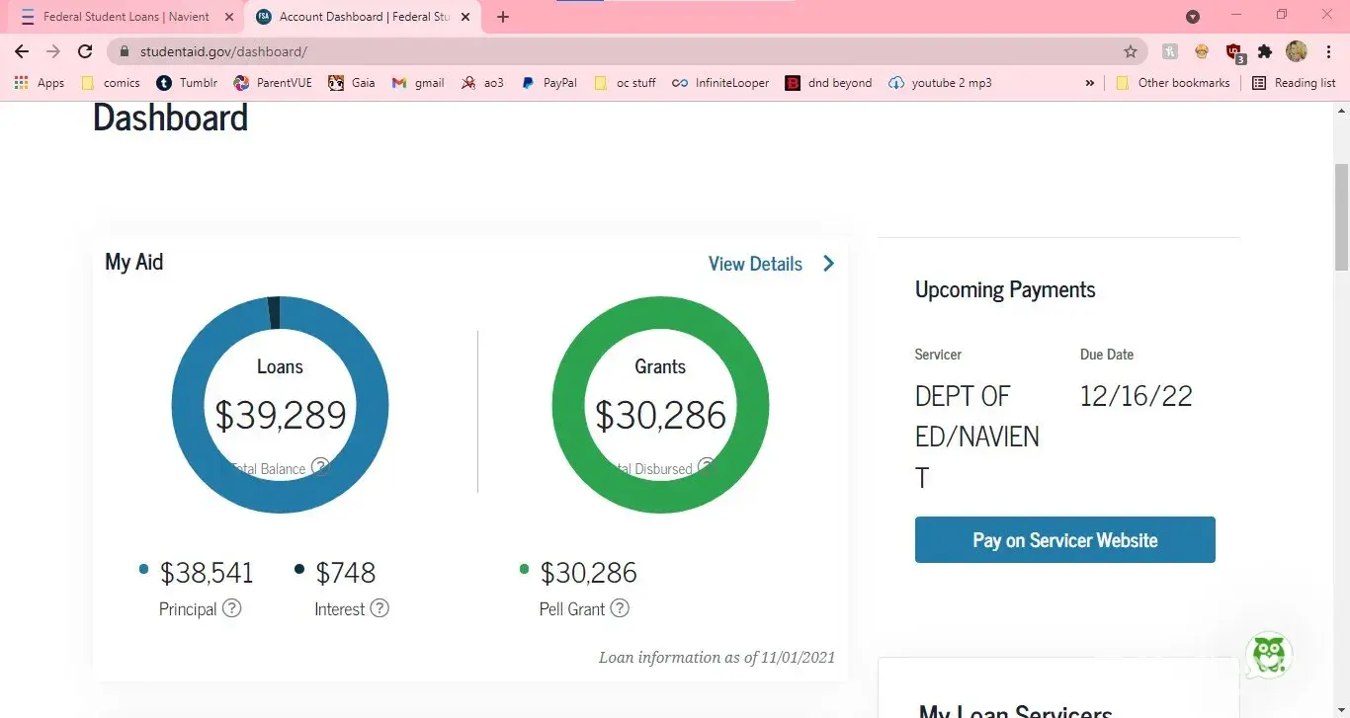
Task: Close the Federal Student Loans Navient tab
Action: 228,17
